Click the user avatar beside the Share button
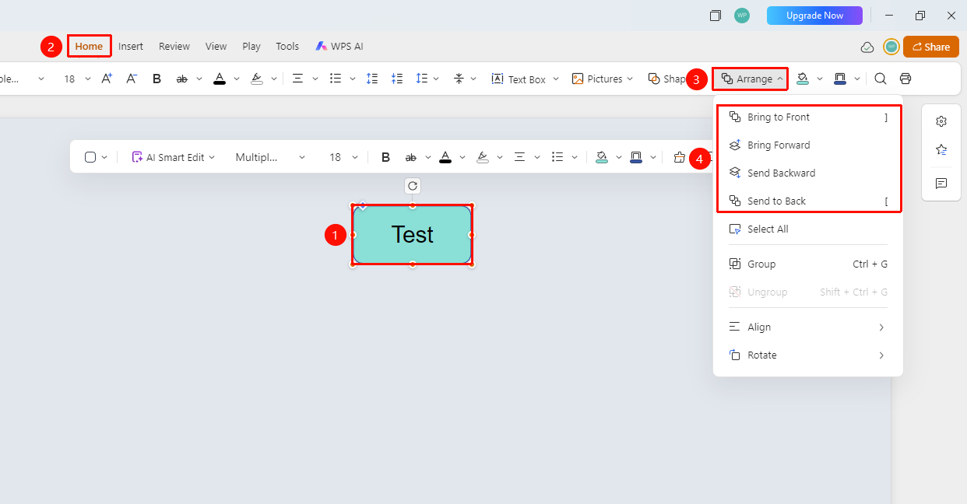The image size is (967, 504). click(x=891, y=47)
